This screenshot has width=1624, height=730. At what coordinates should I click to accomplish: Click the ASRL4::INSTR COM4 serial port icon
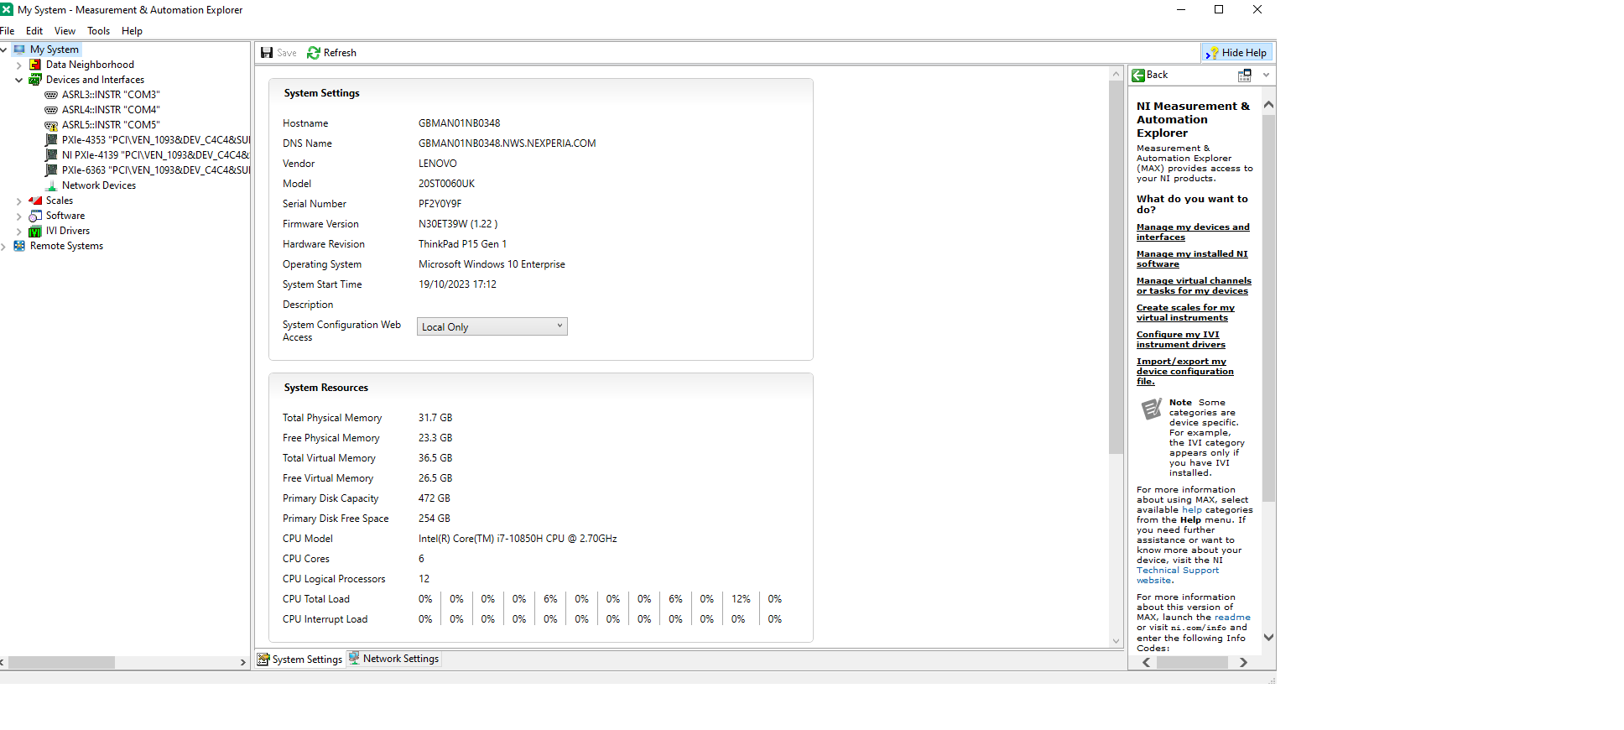pyautogui.click(x=51, y=110)
